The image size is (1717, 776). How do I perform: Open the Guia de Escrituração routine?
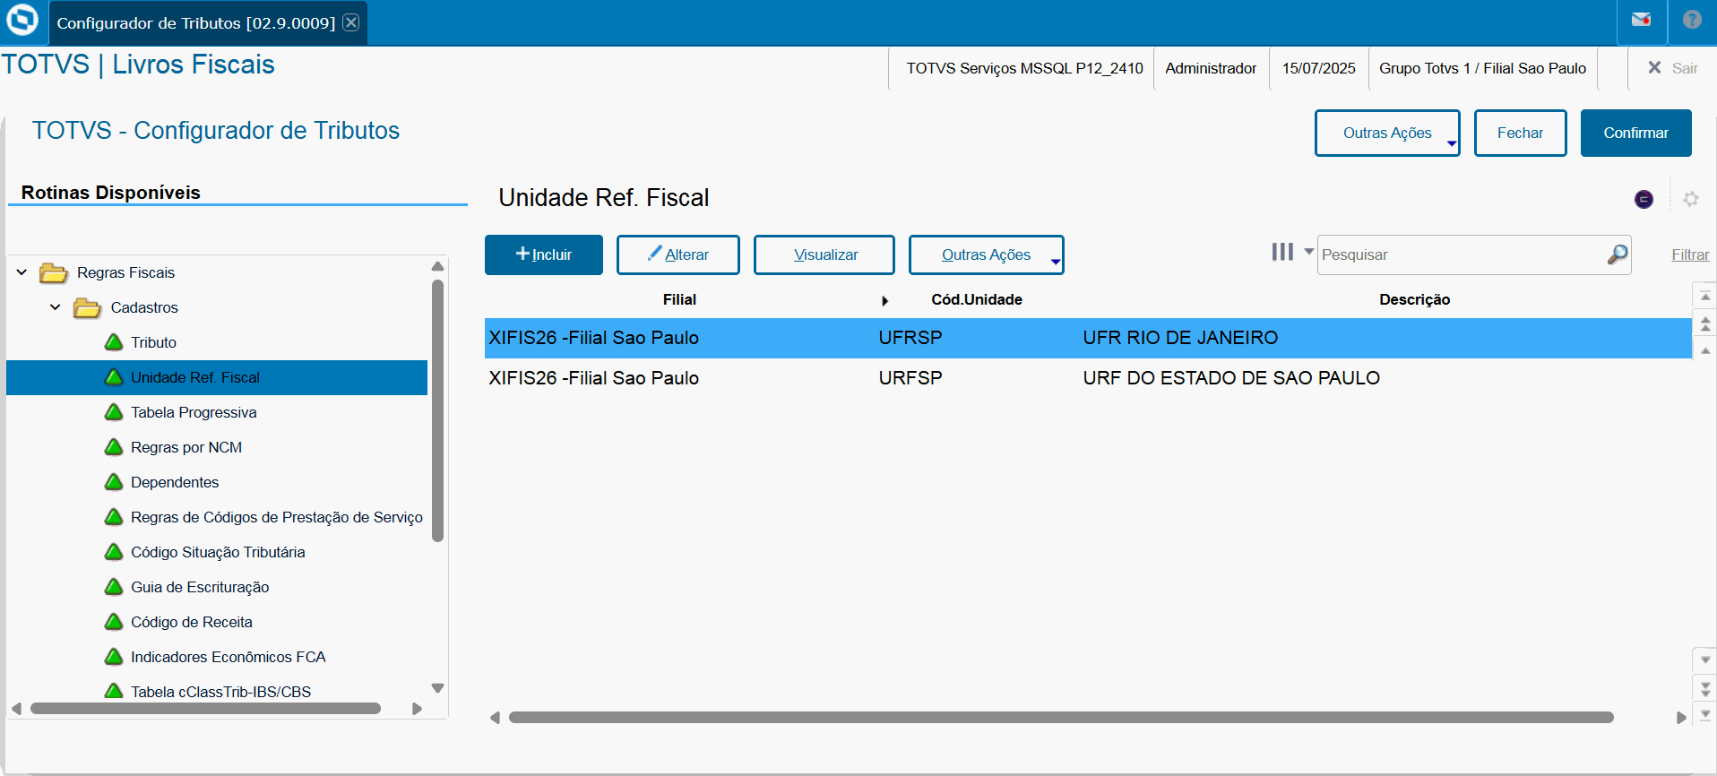pyautogui.click(x=200, y=587)
